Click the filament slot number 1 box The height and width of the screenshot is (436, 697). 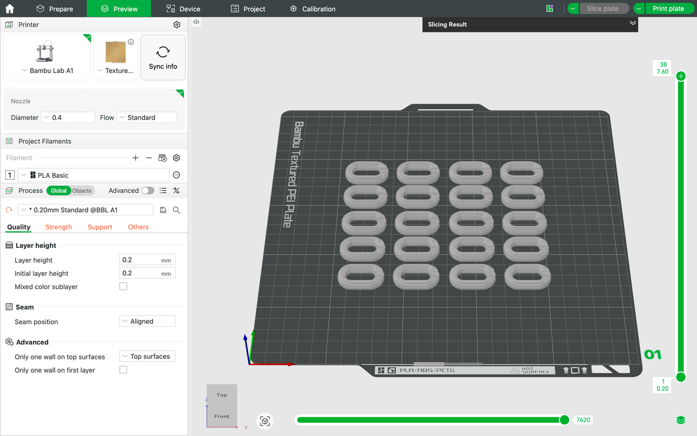click(10, 175)
